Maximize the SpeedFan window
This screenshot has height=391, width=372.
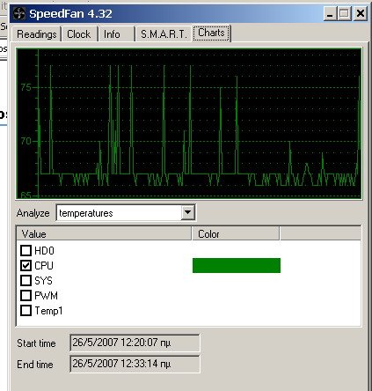pyautogui.click(x=345, y=13)
